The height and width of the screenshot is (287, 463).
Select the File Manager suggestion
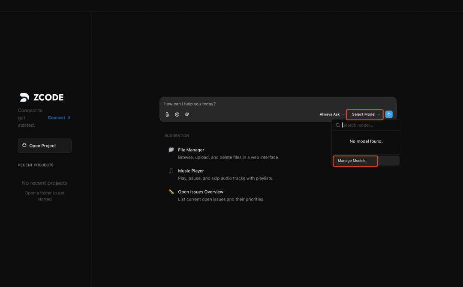click(224, 153)
